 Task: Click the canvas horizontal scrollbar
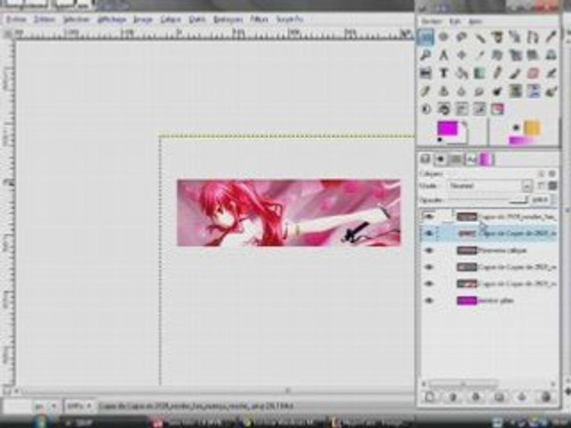[215, 392]
